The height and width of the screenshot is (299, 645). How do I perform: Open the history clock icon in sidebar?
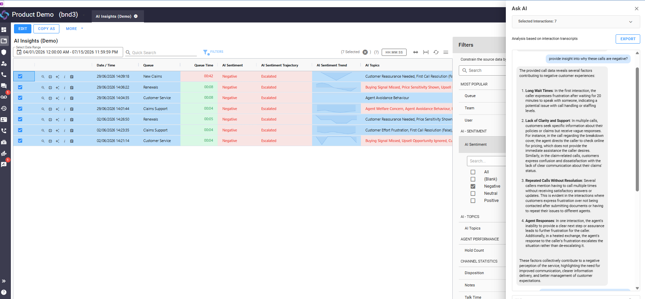(x=4, y=108)
